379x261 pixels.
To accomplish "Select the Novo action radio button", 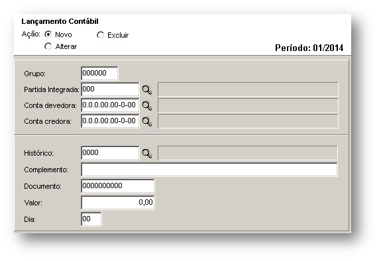I will pyautogui.click(x=48, y=34).
